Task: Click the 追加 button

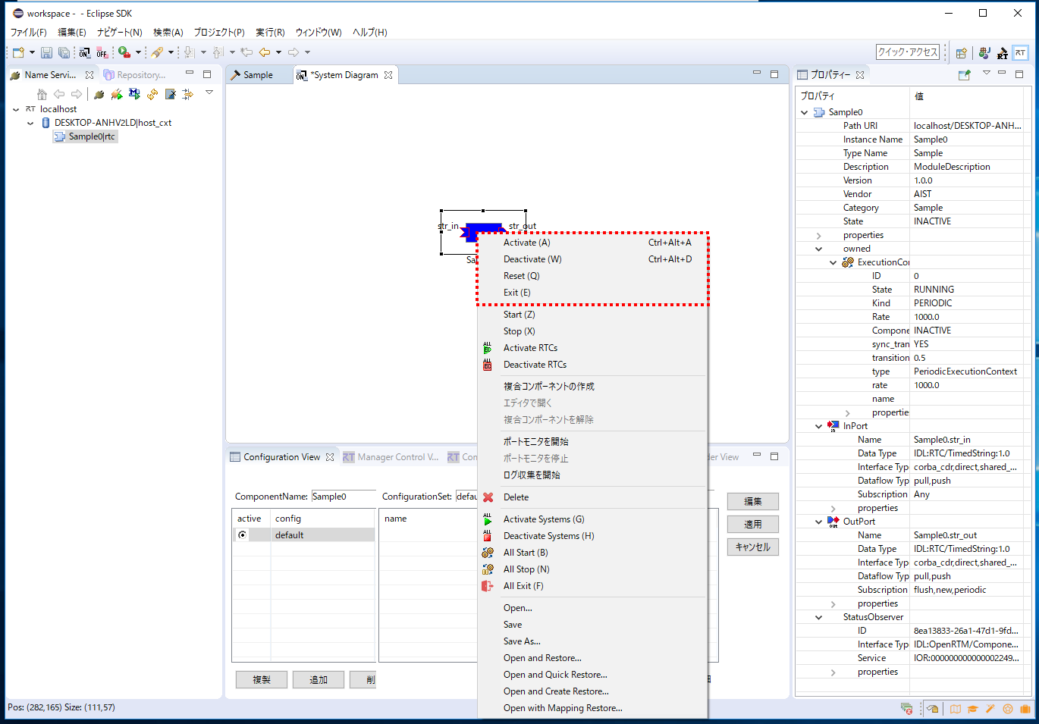Action: [319, 679]
